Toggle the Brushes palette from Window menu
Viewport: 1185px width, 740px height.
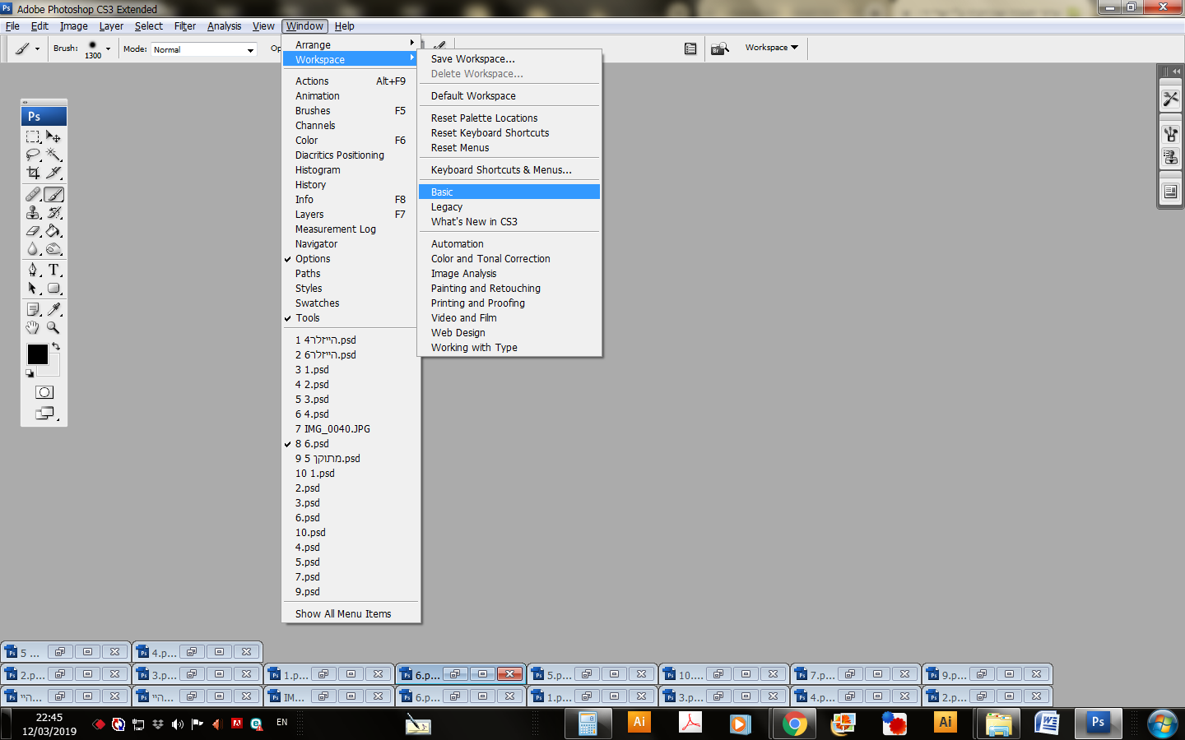tap(351, 111)
